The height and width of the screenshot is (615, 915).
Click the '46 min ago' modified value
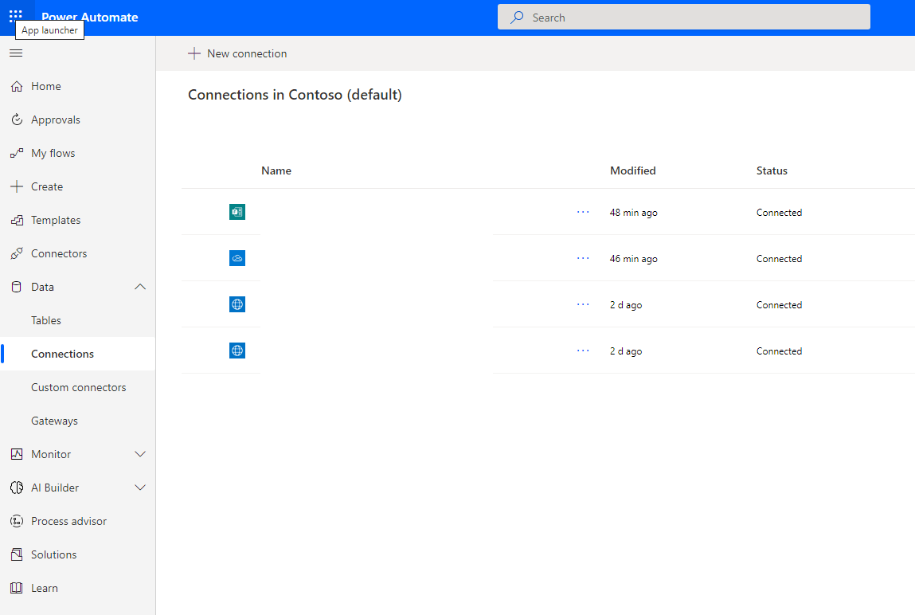tap(633, 258)
